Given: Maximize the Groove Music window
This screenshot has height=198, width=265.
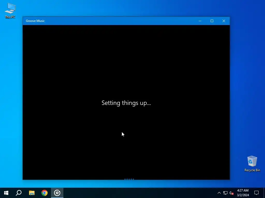Looking at the screenshot, I should (212, 21).
